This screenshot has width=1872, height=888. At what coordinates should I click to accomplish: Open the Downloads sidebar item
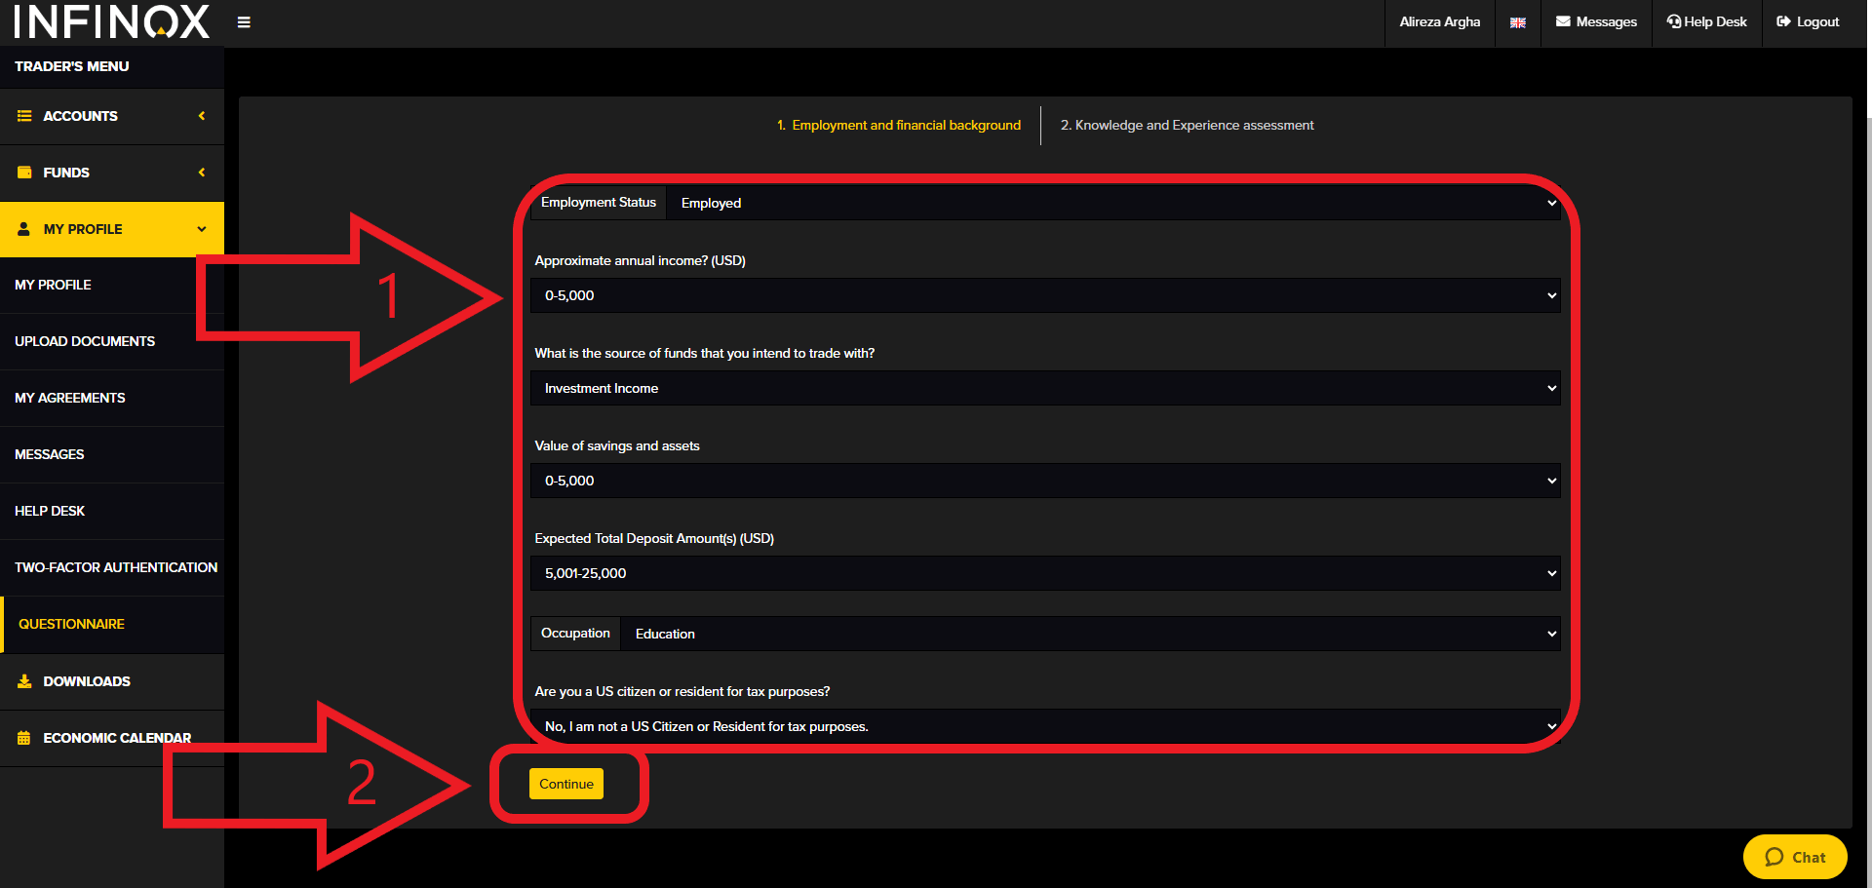(x=112, y=681)
